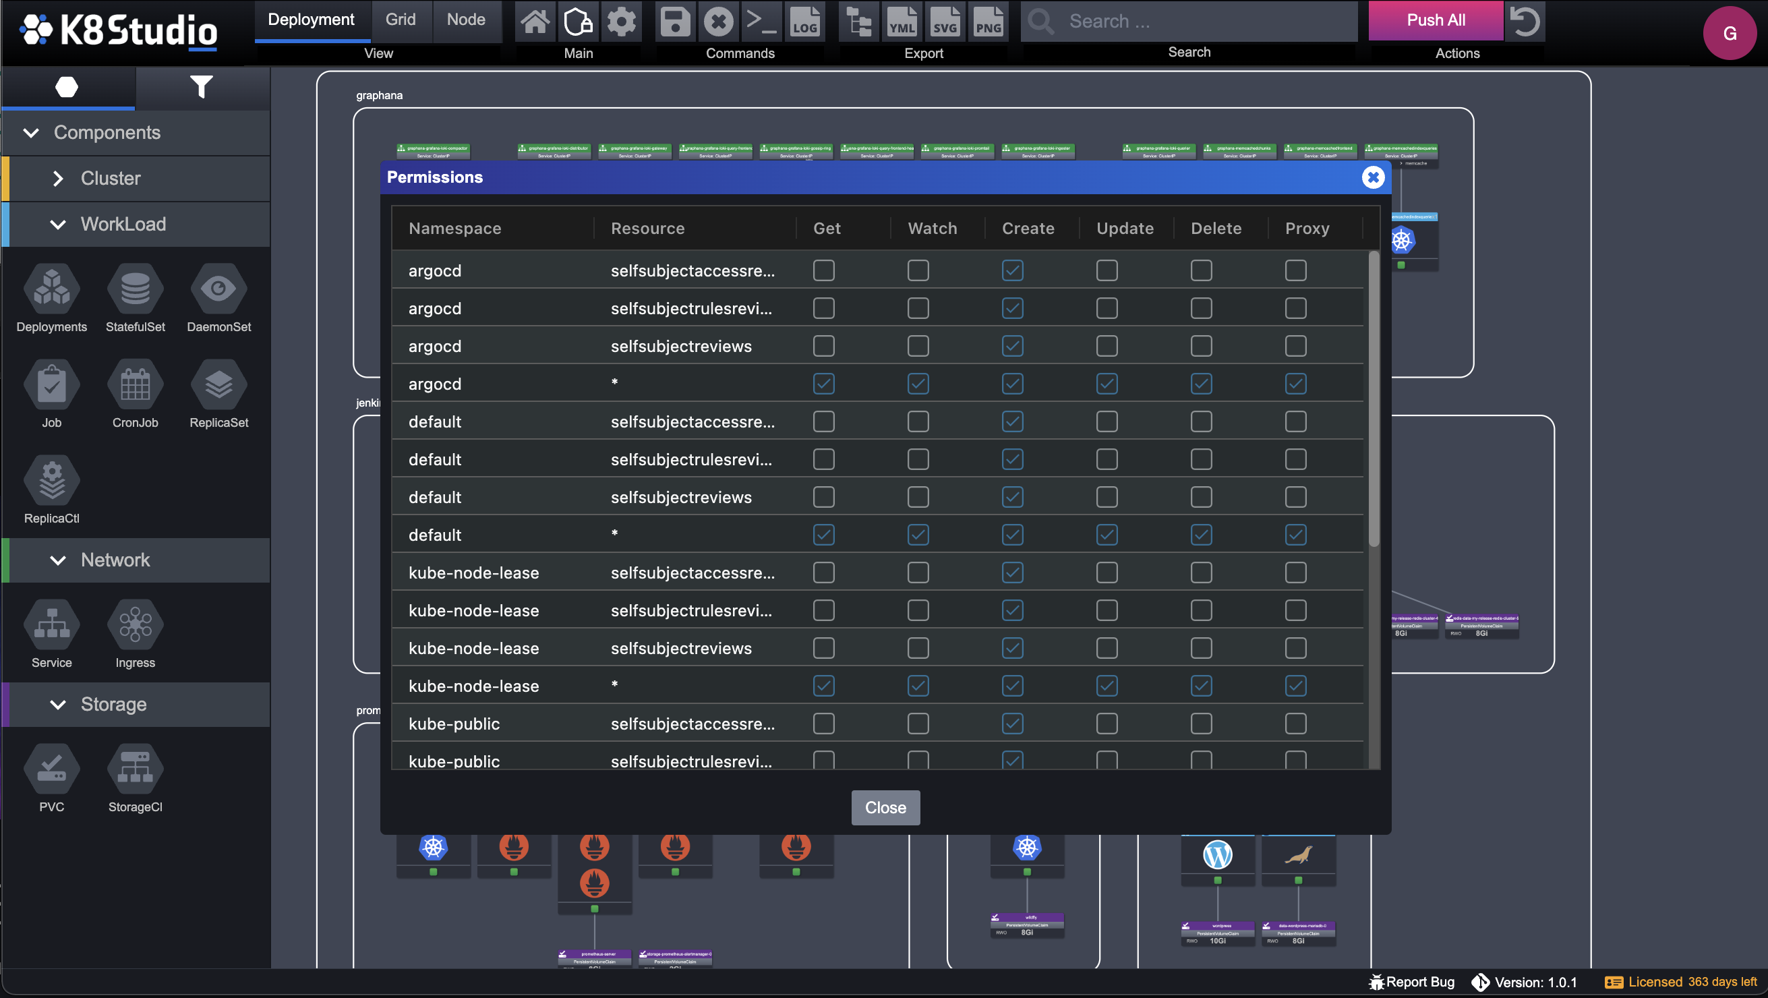This screenshot has height=998, width=1768.
Task: Open the user avatar G
Action: tap(1730, 33)
